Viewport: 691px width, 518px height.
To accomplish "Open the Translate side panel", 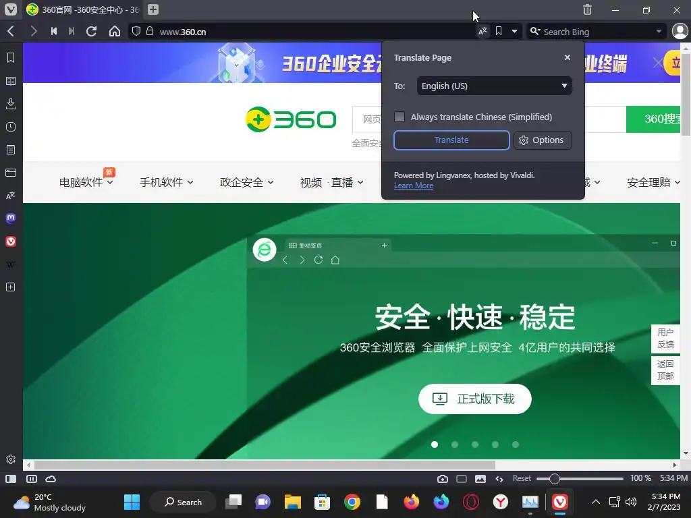I will (11, 196).
